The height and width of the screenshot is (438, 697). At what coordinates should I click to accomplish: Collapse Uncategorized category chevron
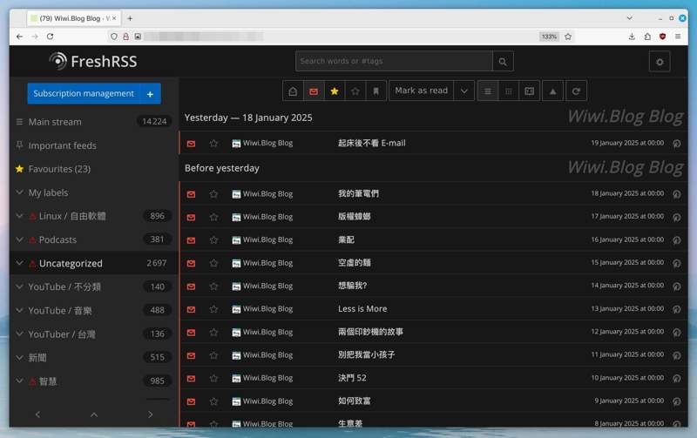click(19, 263)
